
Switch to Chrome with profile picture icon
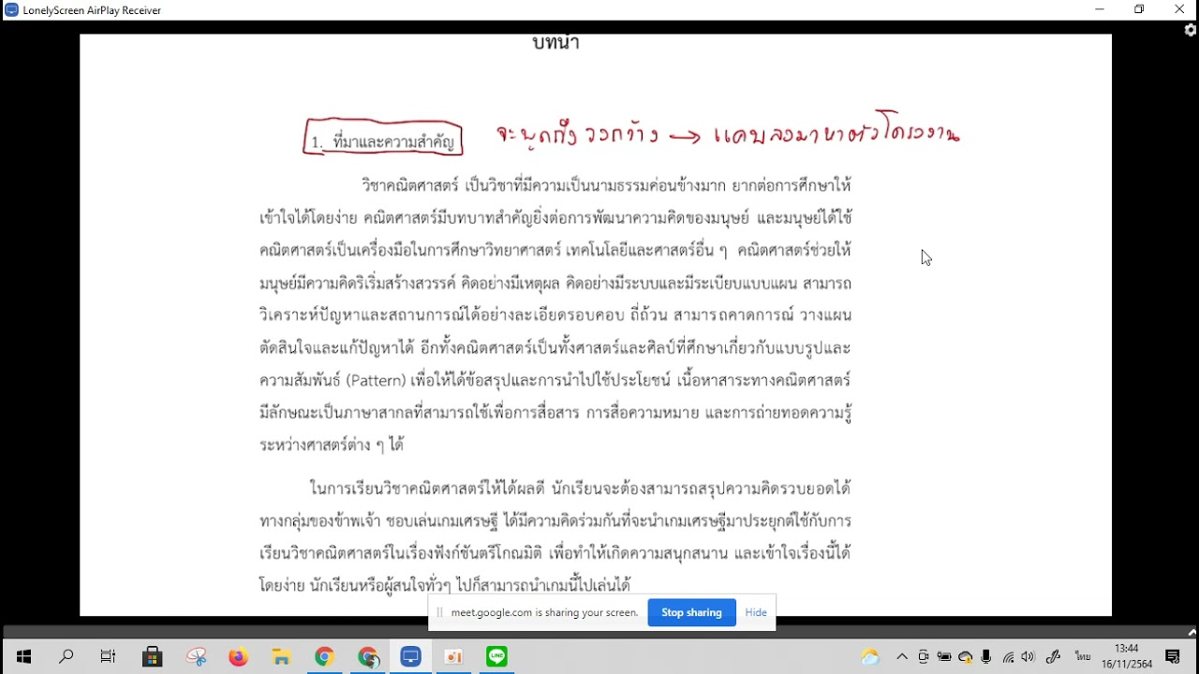[368, 657]
